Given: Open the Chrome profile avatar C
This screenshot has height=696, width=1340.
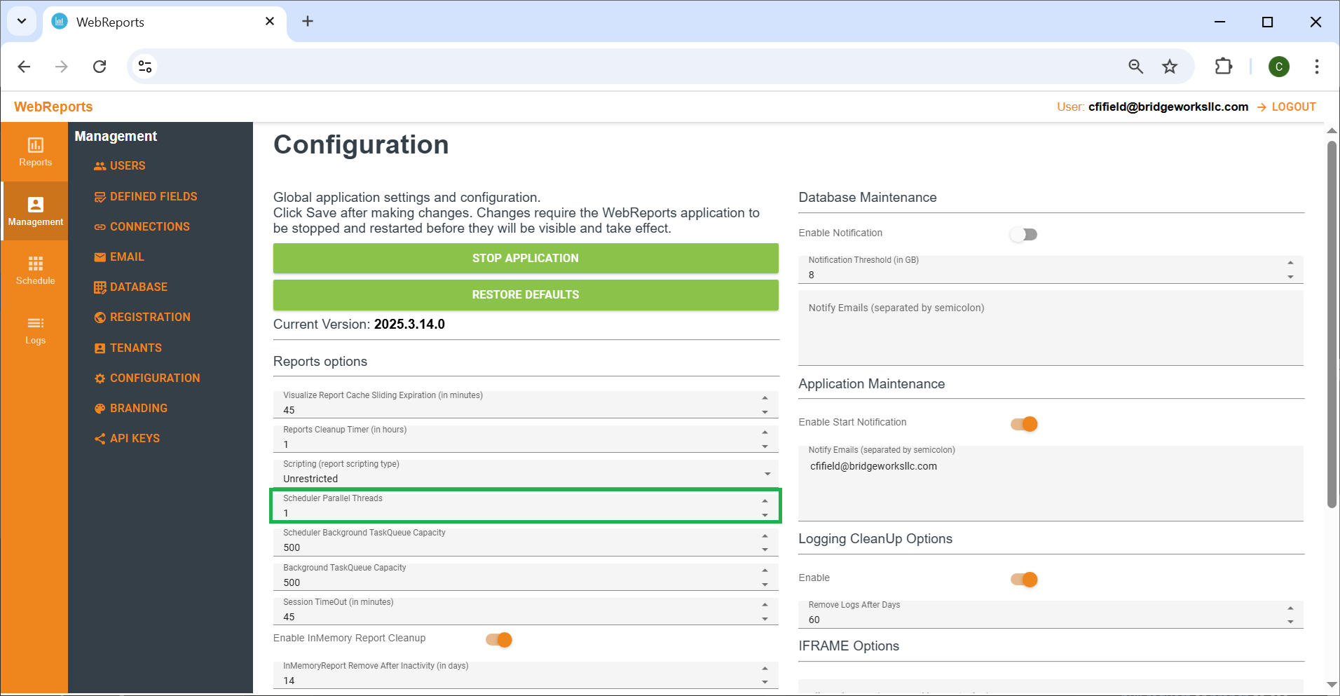Looking at the screenshot, I should (1279, 67).
